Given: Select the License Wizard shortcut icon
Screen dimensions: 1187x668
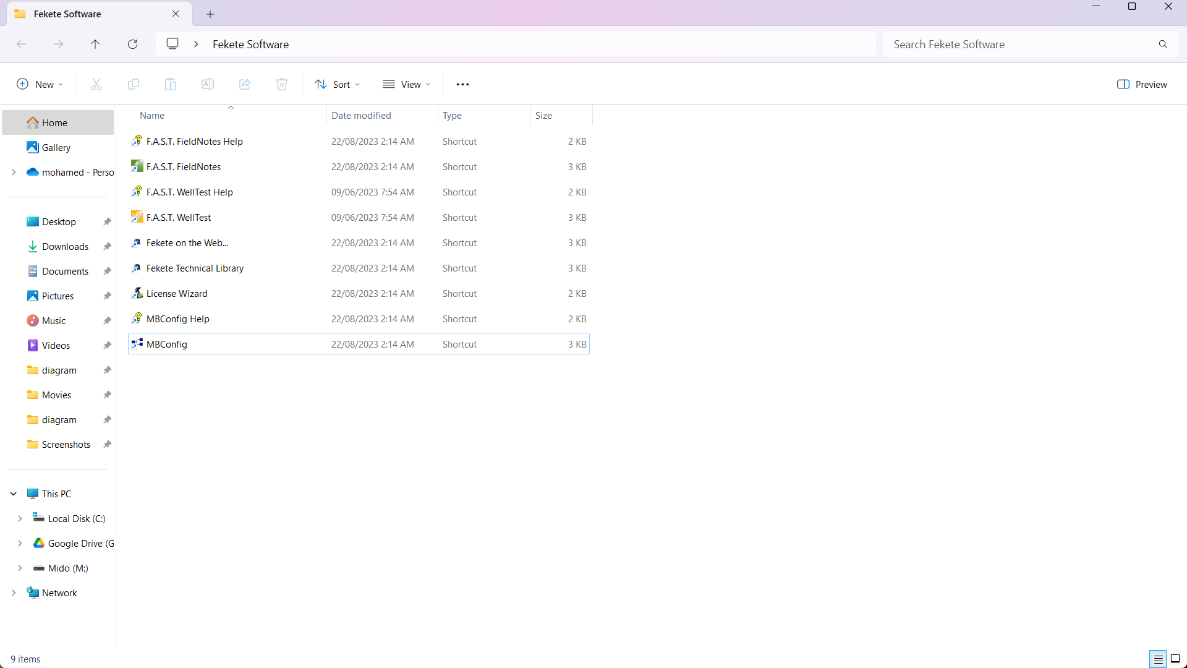Looking at the screenshot, I should click(x=137, y=293).
